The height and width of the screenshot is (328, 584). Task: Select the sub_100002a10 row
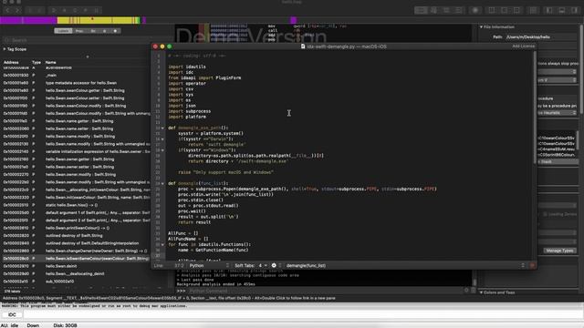click(77, 282)
